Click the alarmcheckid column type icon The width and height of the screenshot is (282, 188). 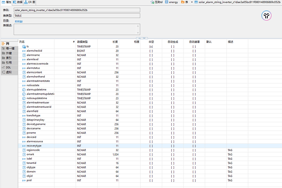[24, 51]
